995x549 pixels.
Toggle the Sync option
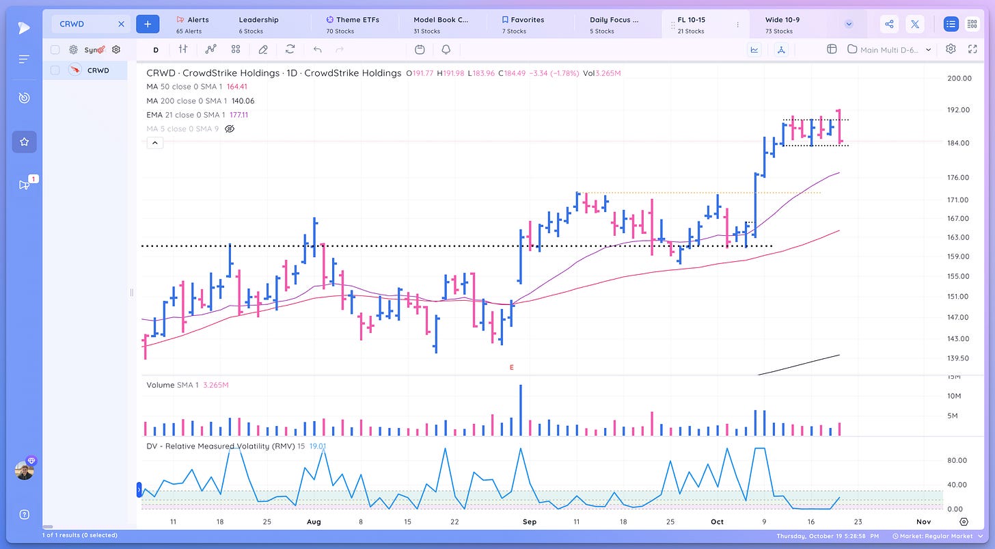pyautogui.click(x=94, y=49)
